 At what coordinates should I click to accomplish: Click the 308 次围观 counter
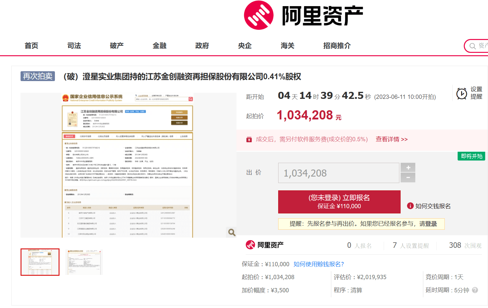point(465,245)
